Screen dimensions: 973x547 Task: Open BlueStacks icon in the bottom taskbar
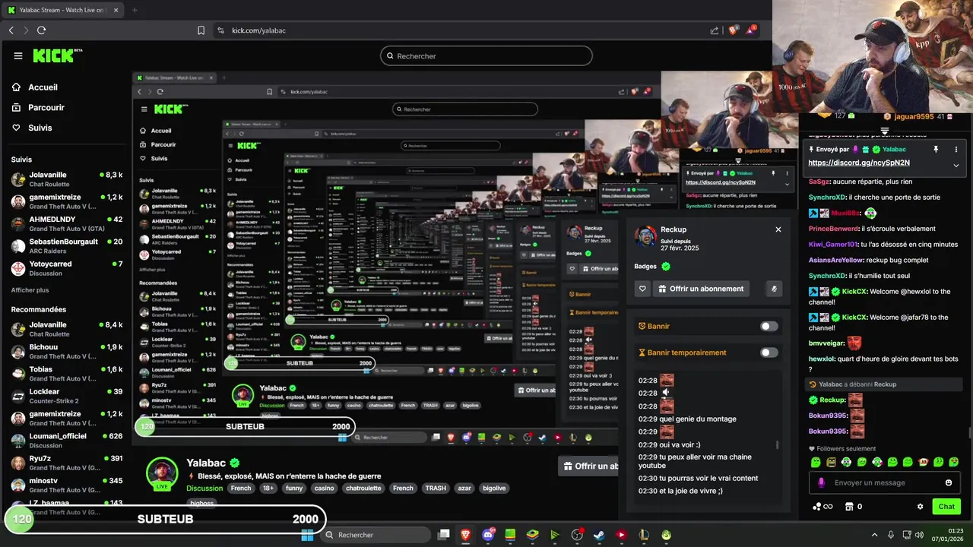533,535
